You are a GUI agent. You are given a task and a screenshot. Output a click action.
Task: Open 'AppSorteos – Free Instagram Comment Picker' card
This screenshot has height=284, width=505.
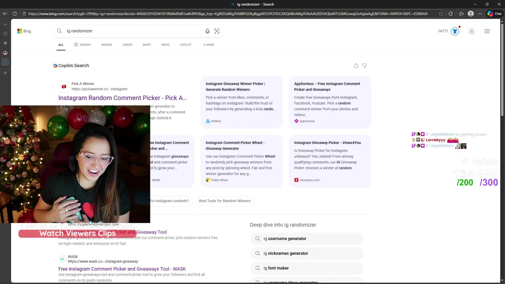tap(330, 102)
